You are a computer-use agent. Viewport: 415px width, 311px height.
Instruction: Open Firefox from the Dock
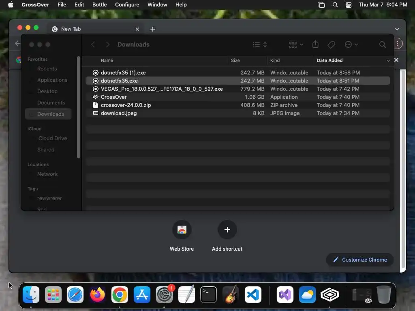pos(97,294)
